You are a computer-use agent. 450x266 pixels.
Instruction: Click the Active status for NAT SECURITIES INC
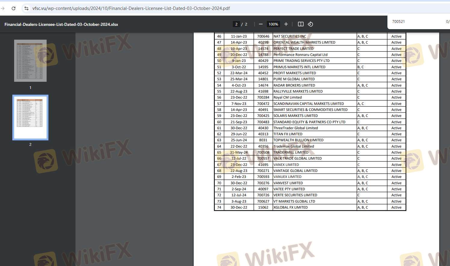pos(396,36)
